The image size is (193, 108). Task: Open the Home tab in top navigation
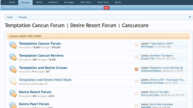[12, 2]
